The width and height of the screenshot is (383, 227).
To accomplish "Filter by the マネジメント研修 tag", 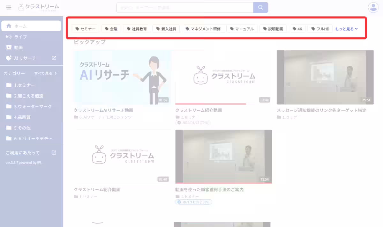I will pyautogui.click(x=203, y=29).
